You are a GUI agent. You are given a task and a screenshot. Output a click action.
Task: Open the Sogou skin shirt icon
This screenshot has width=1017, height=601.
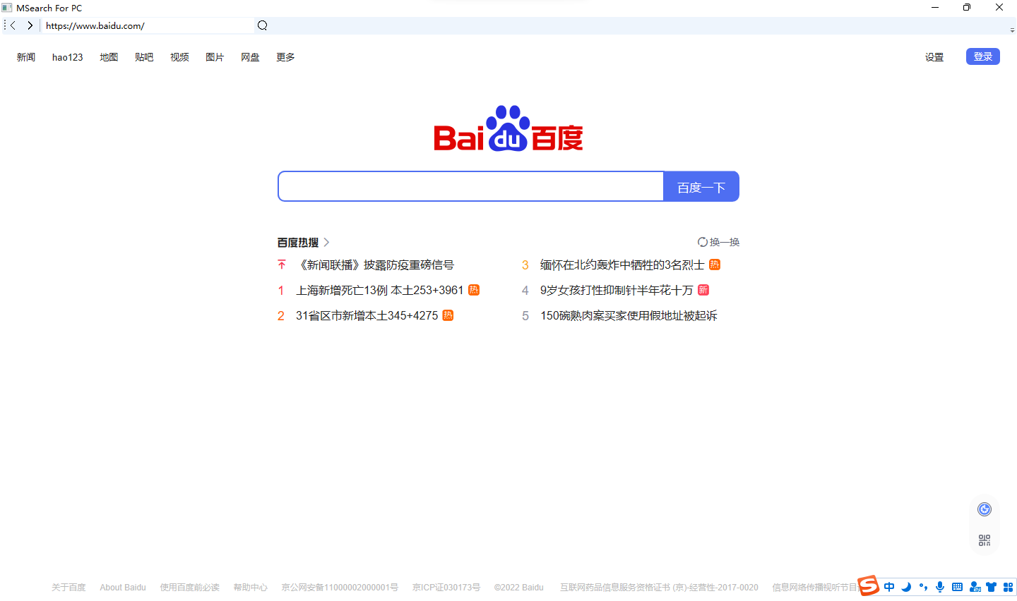pos(992,587)
